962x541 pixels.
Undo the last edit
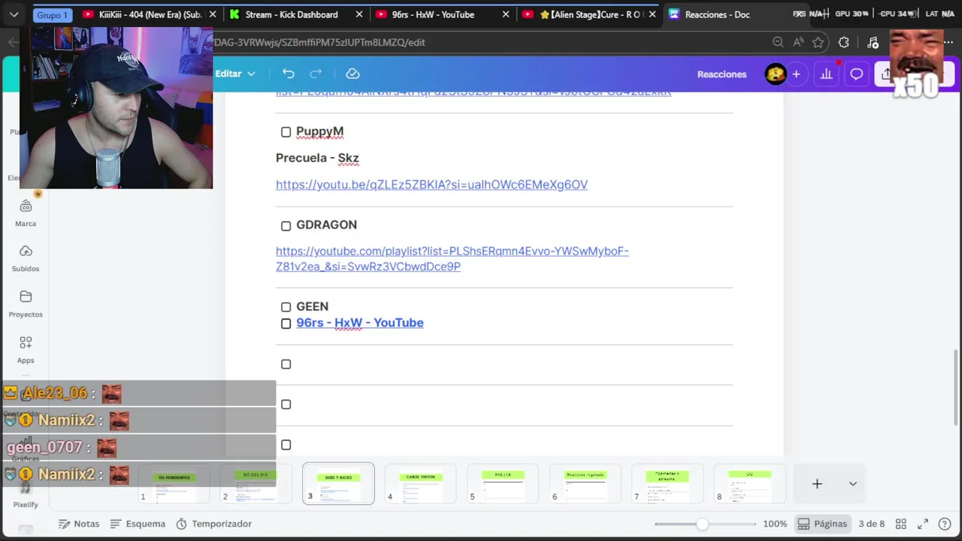tap(289, 74)
